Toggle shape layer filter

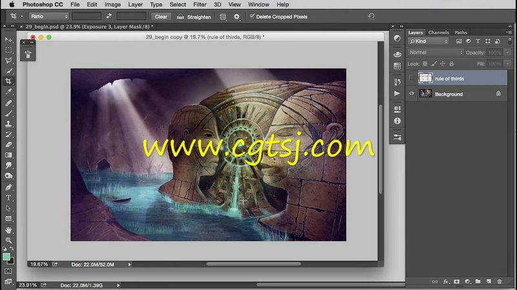[x=488, y=41]
